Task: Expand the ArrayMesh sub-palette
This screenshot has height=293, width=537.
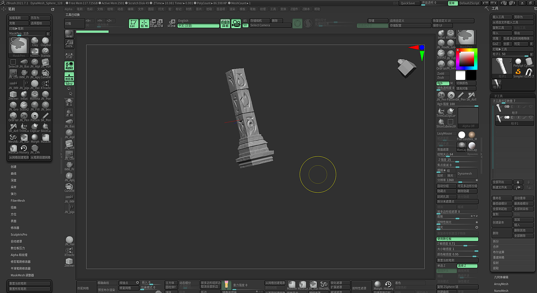Action: (501, 284)
